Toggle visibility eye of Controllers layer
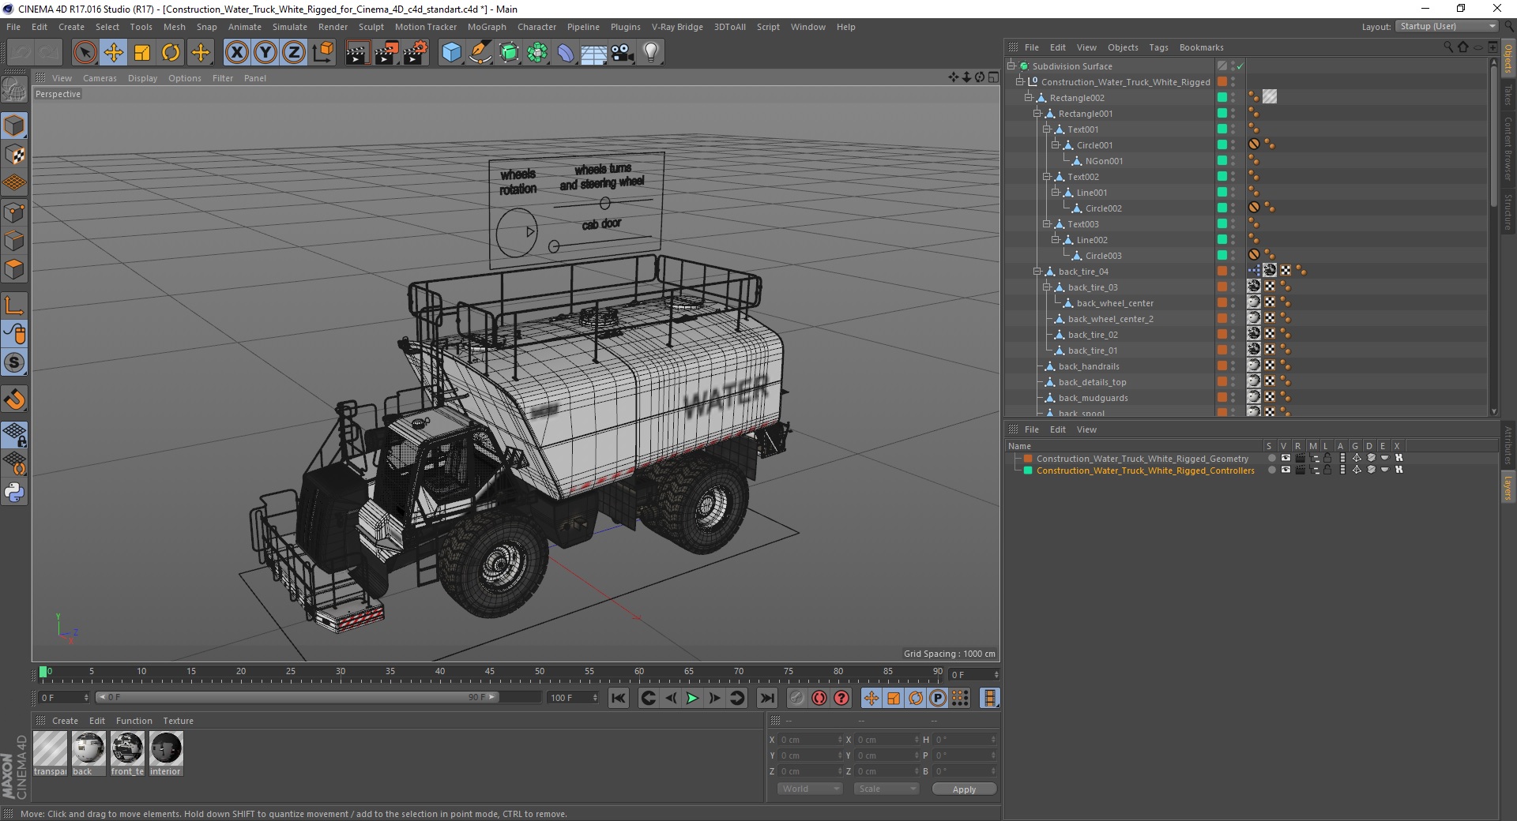The image size is (1517, 821). tap(1285, 470)
